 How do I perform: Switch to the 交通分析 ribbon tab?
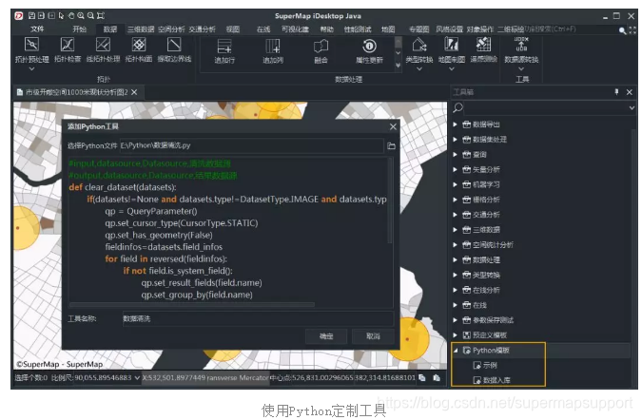coord(202,29)
